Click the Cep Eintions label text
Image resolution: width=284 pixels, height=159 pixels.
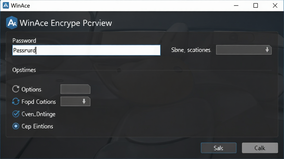(x=37, y=126)
